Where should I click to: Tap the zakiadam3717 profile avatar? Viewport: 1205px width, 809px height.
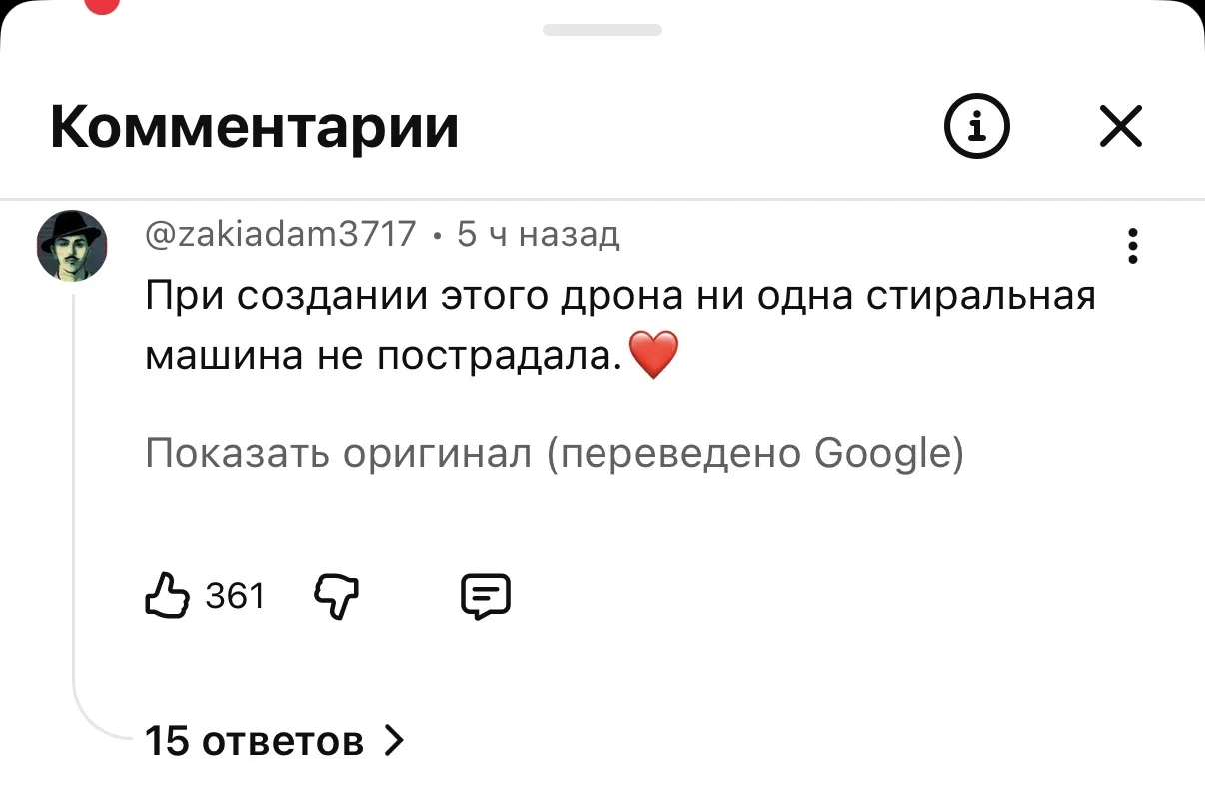tap(72, 246)
